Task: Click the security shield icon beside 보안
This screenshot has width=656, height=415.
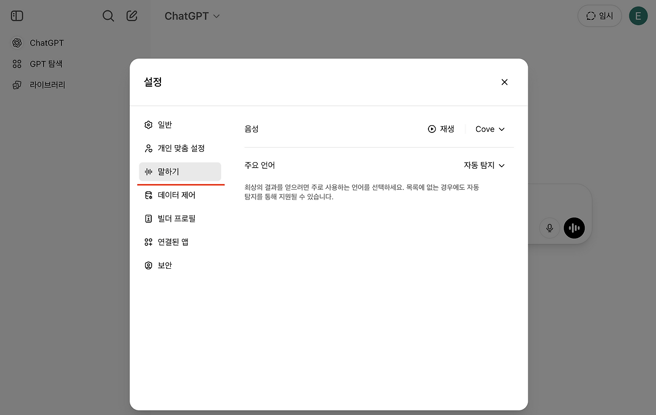Action: pyautogui.click(x=148, y=265)
